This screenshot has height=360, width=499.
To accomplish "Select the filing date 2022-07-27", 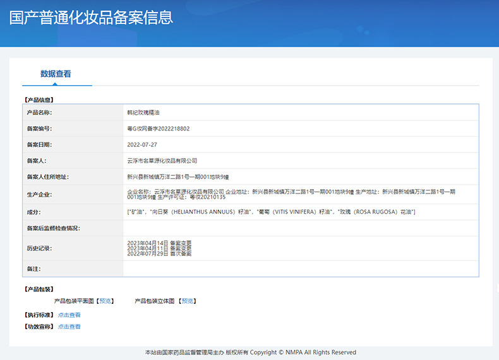I will (142, 145).
